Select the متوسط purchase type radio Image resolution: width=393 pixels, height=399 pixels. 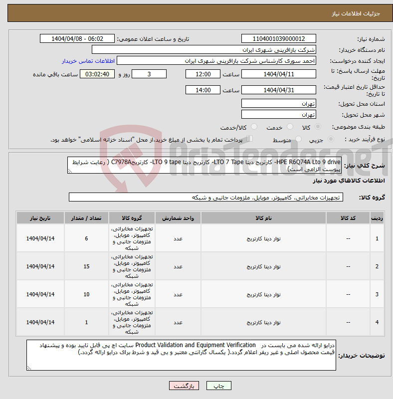(298, 139)
